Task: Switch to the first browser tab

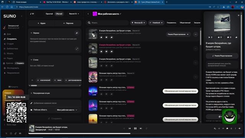Action: (26, 2)
